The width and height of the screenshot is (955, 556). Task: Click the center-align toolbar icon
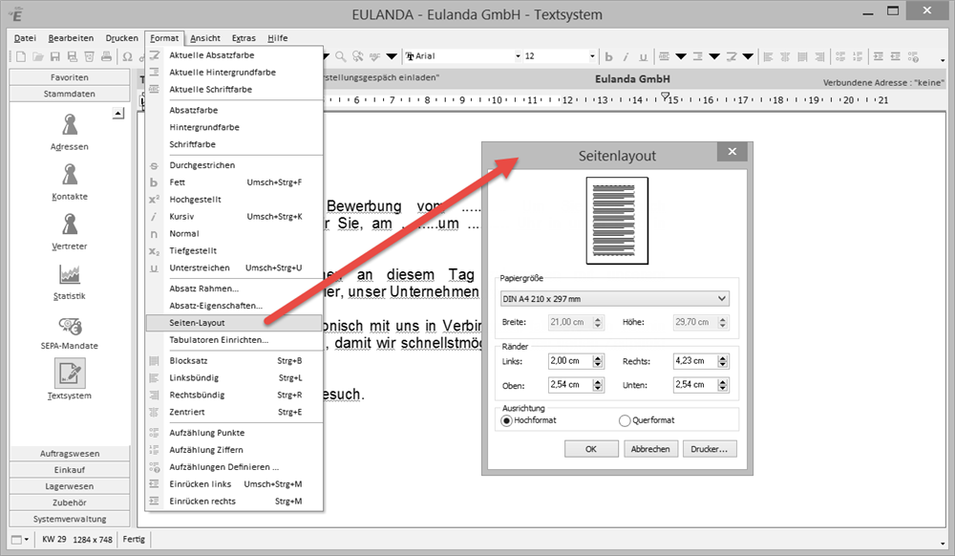pos(785,56)
